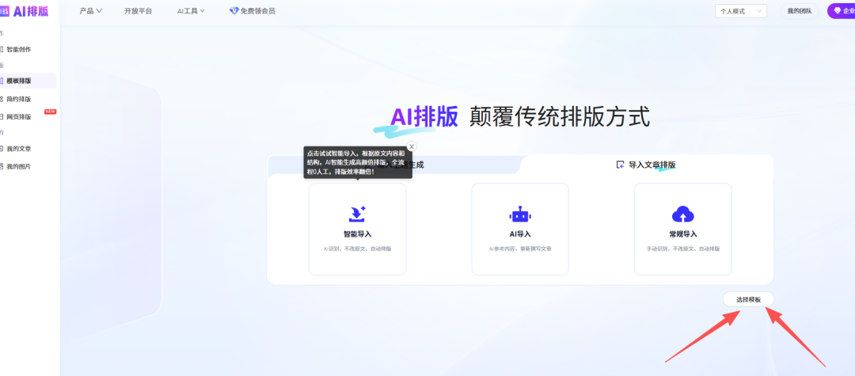This screenshot has width=855, height=376.
Task: Open 我的图片 in the sidebar
Action: [x=18, y=167]
